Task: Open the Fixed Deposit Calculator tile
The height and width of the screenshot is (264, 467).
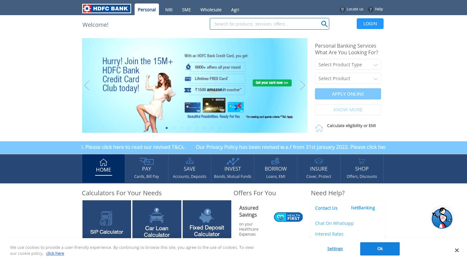Action: pyautogui.click(x=207, y=219)
